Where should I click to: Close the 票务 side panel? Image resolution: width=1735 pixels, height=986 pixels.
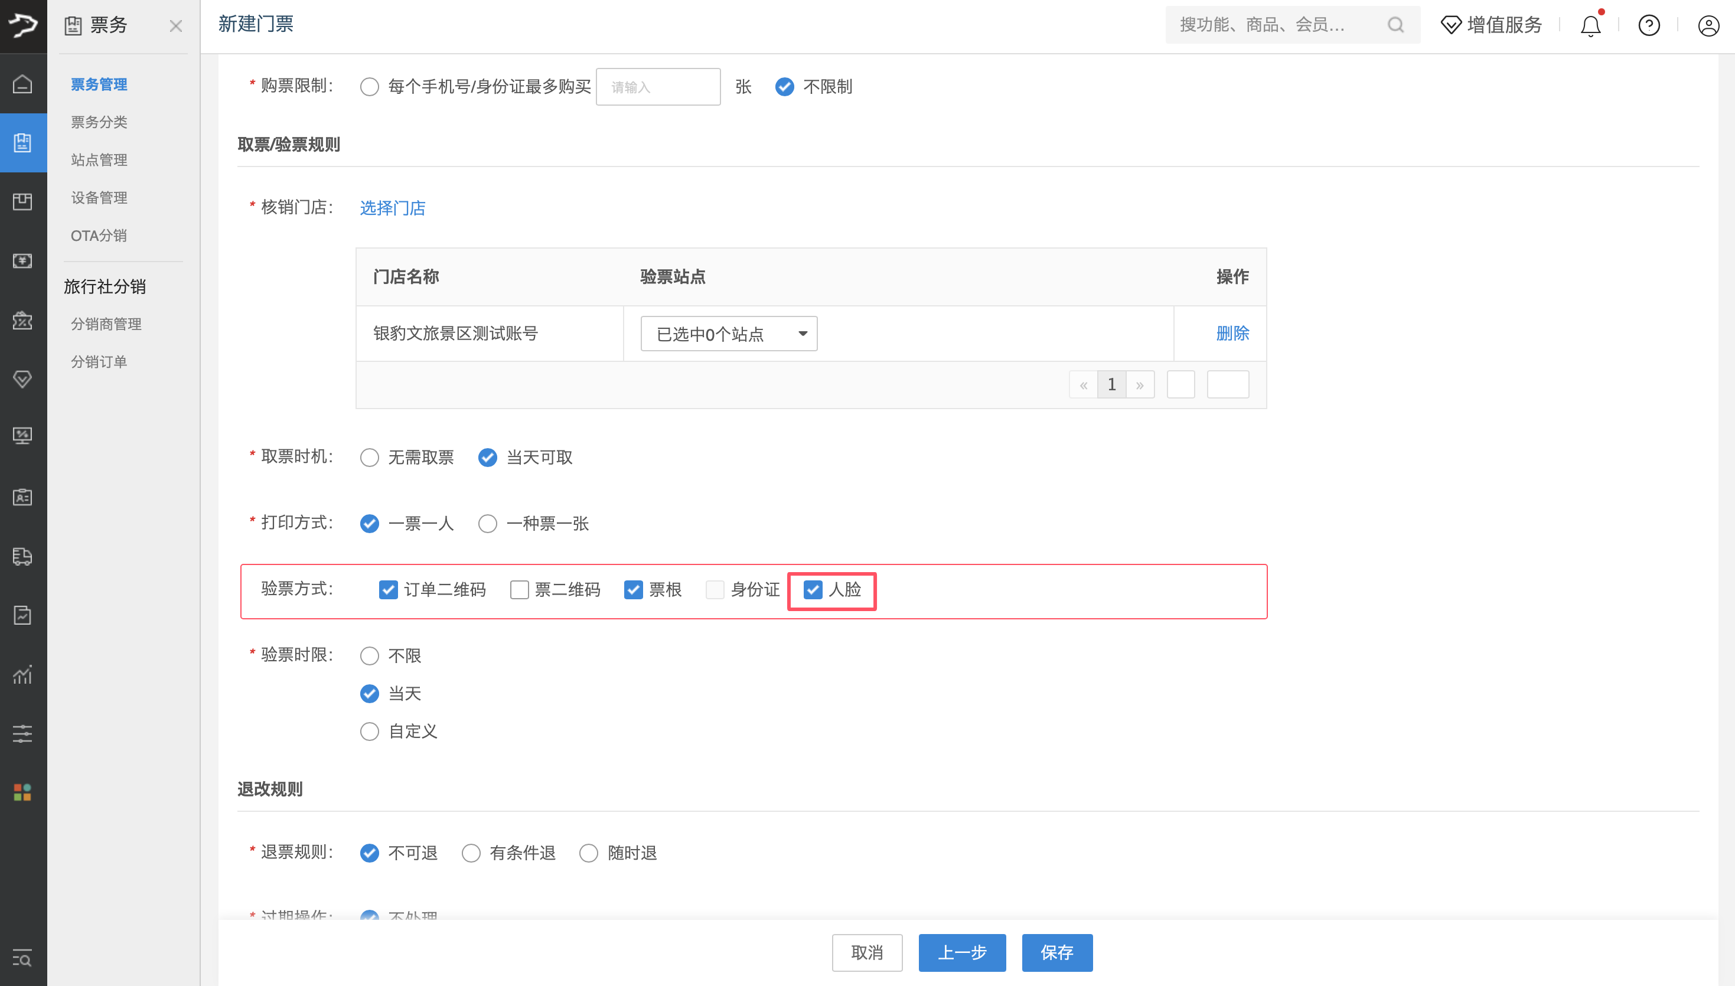175,26
